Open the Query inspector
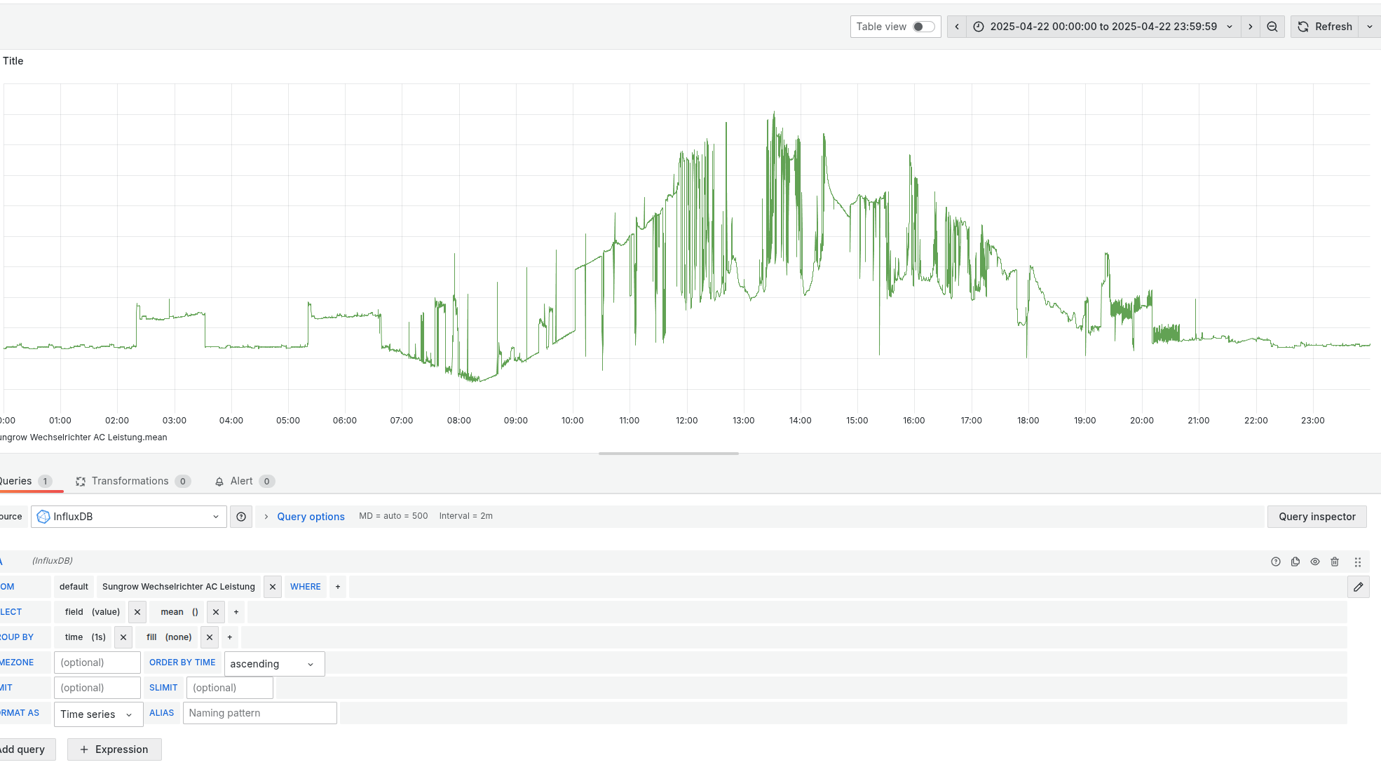 (x=1317, y=517)
